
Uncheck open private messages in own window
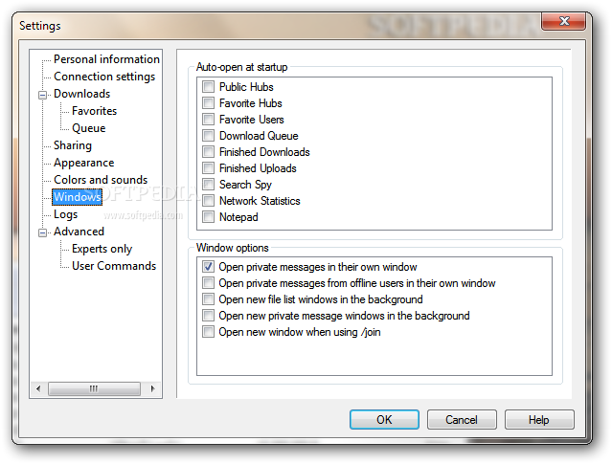click(x=208, y=266)
